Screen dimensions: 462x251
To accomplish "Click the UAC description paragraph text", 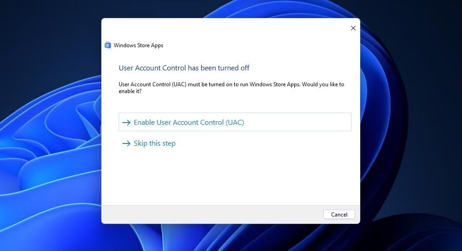I will pyautogui.click(x=231, y=88).
